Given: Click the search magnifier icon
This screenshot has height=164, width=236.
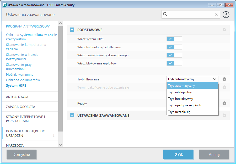Looking at the screenshot, I should click(x=165, y=14).
